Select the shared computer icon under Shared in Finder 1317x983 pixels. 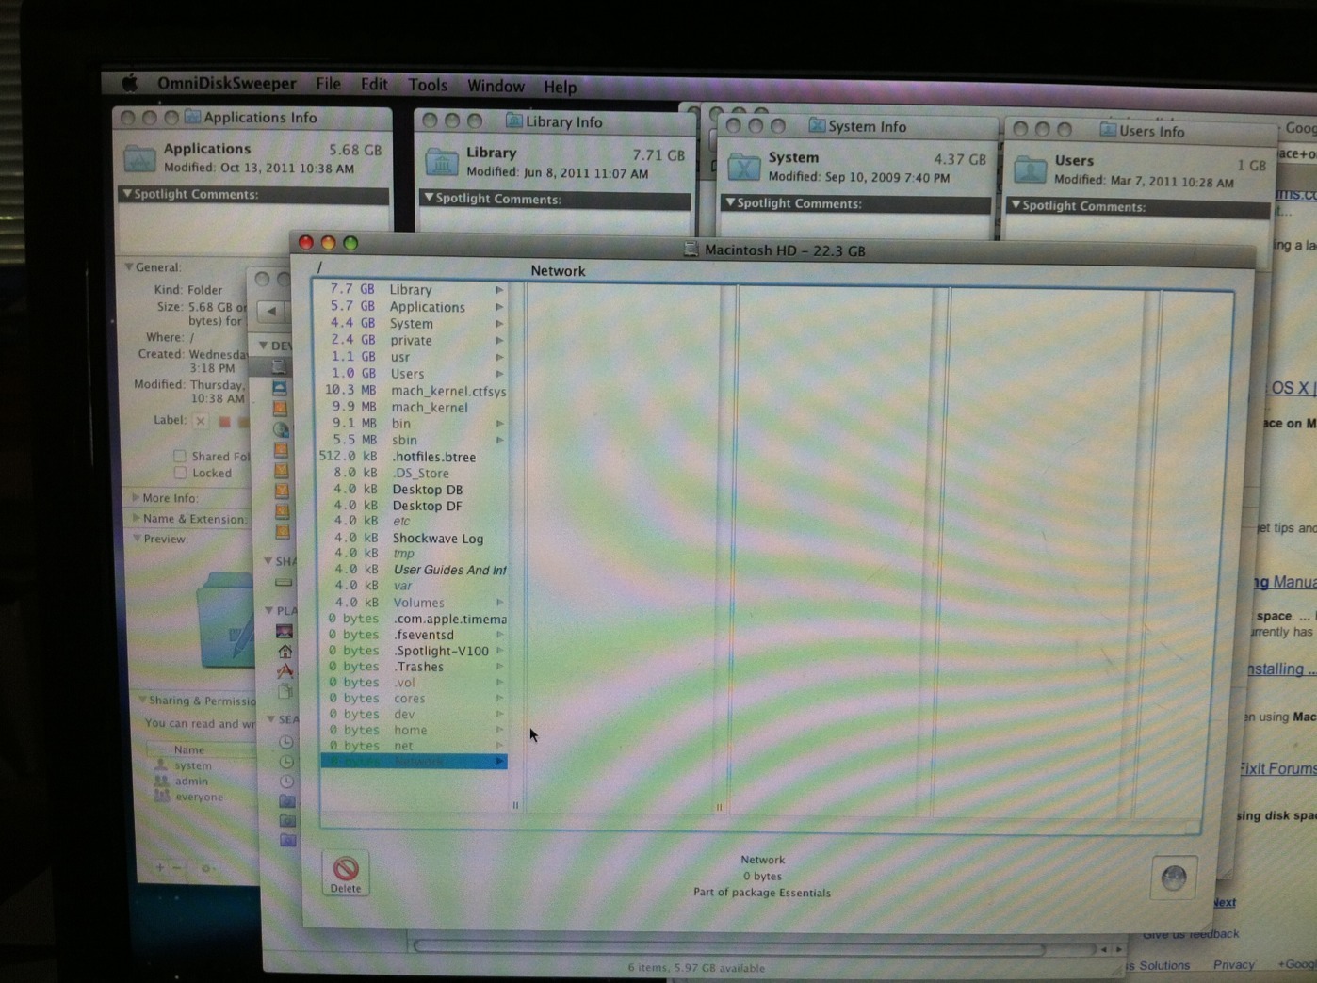pyautogui.click(x=283, y=583)
